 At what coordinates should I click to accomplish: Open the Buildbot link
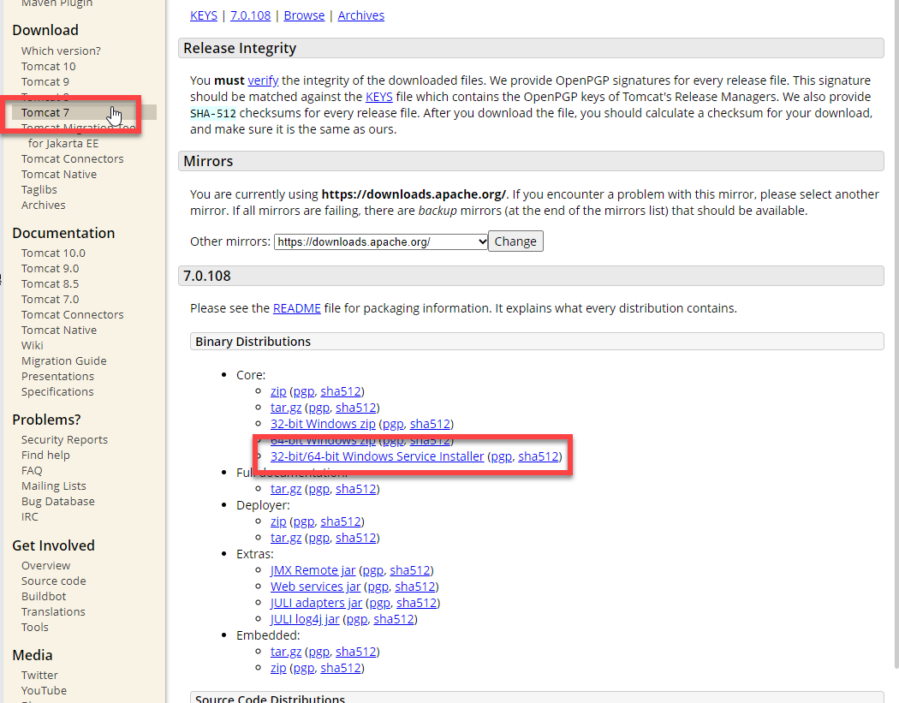[x=44, y=597]
